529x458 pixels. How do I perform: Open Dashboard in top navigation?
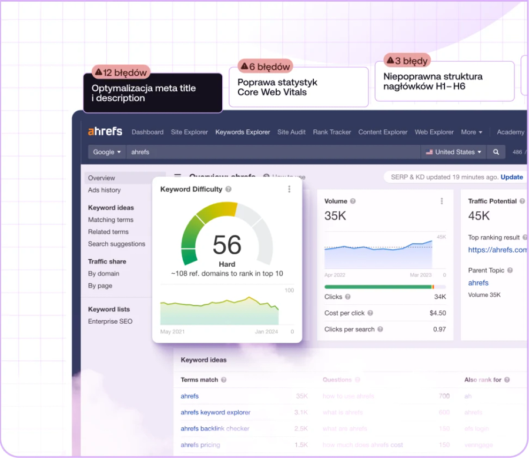click(148, 132)
